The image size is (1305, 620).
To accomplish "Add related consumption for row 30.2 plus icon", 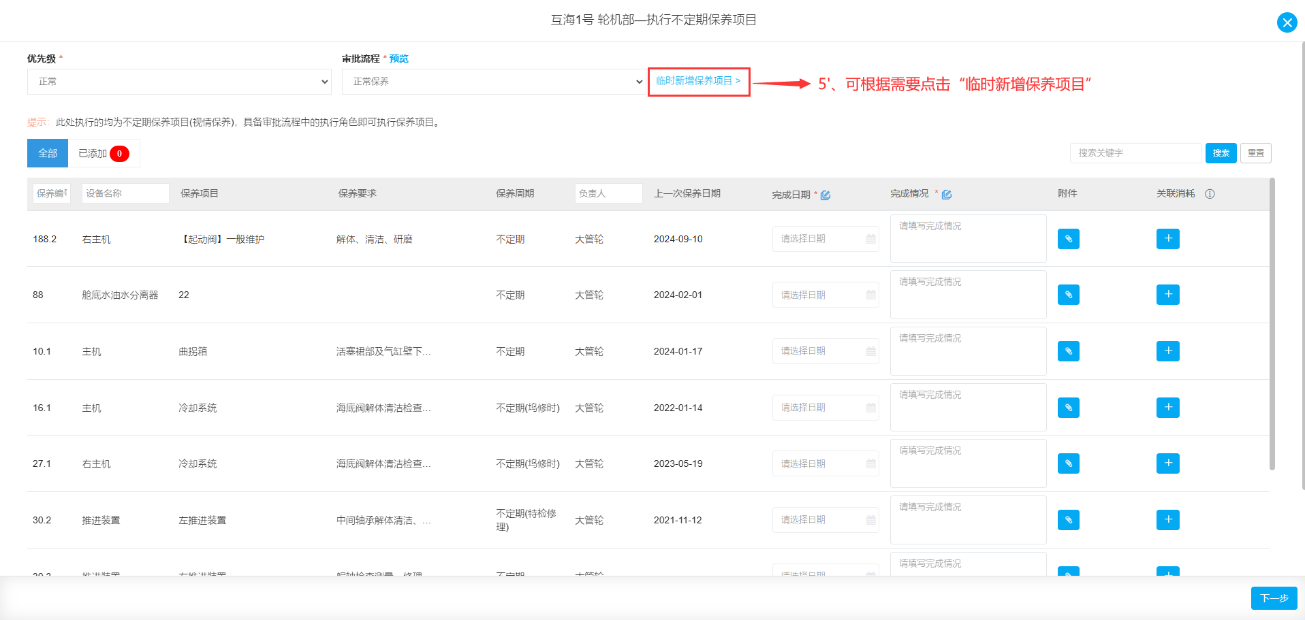I will coord(1168,520).
